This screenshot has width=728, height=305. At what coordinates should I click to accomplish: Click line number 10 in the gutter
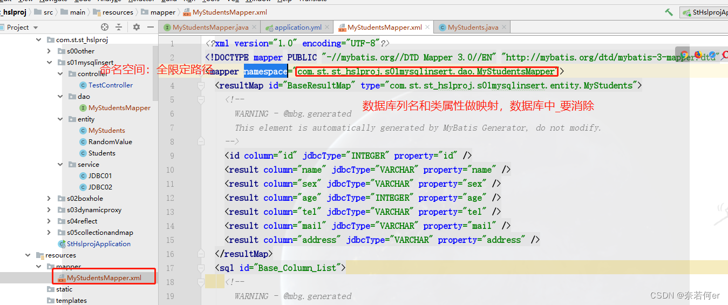point(170,170)
